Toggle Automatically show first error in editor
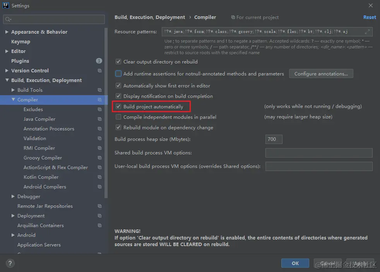 118,86
